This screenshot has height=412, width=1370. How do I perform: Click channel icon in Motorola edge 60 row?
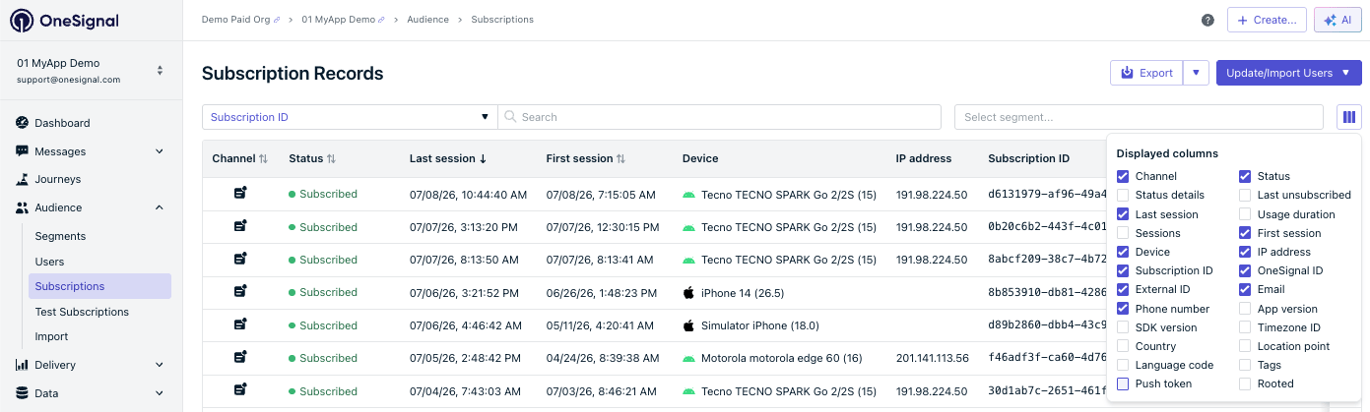point(240,358)
